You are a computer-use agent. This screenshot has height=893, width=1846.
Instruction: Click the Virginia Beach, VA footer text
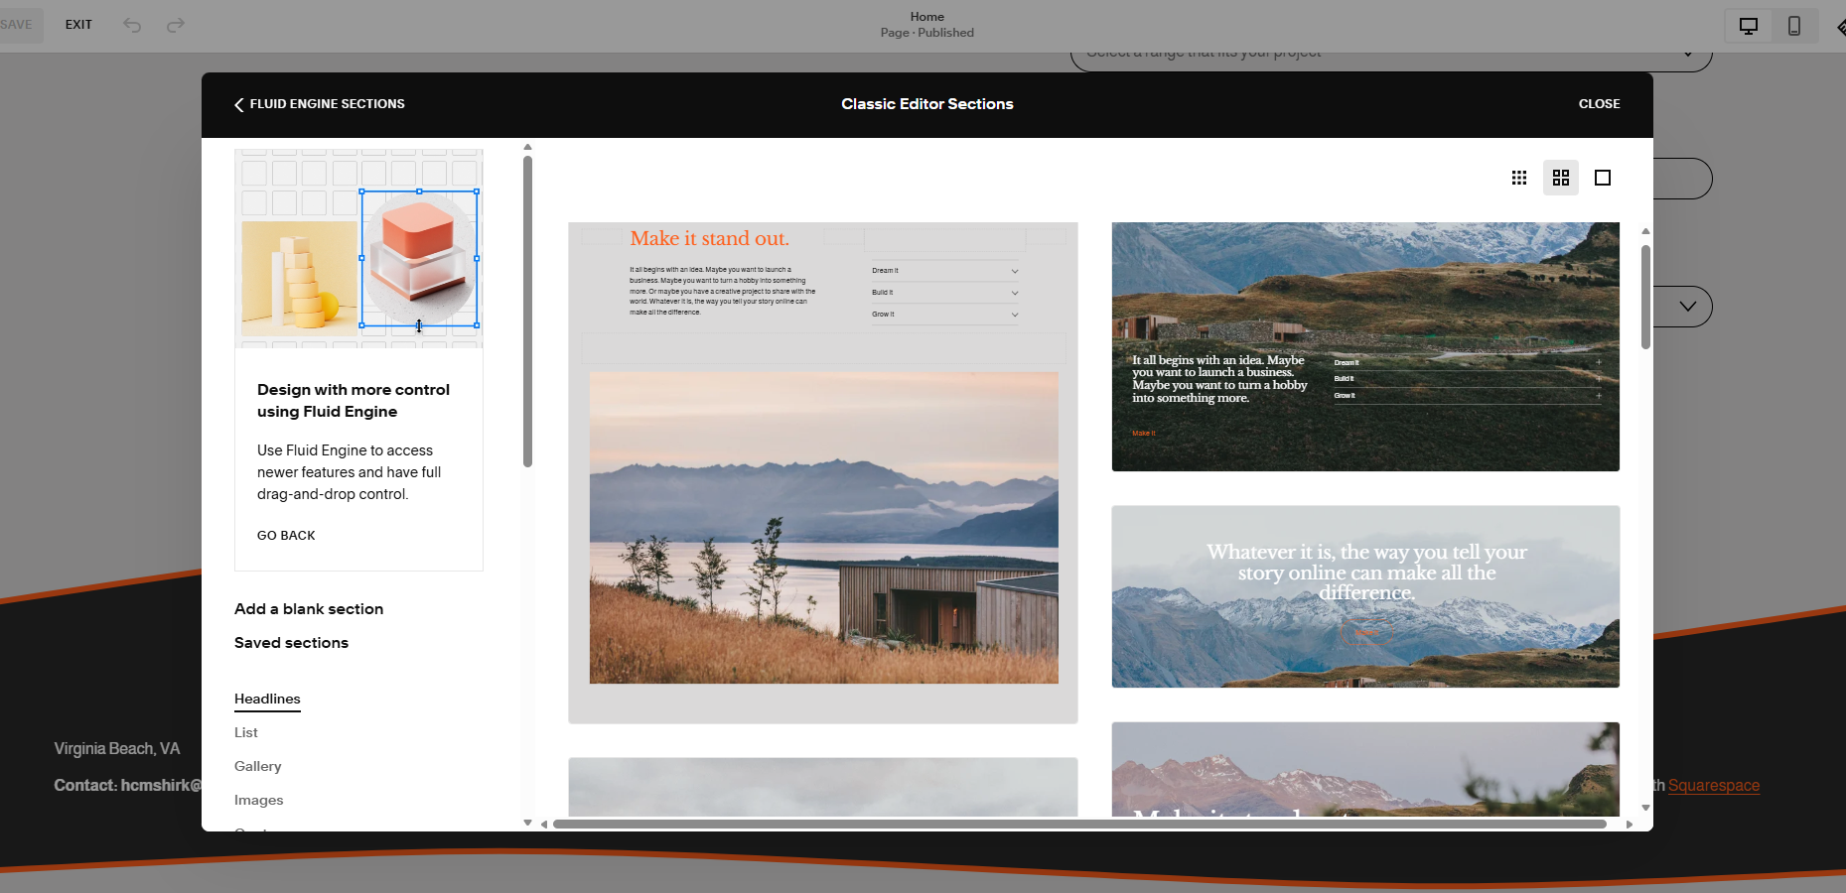pos(117,749)
